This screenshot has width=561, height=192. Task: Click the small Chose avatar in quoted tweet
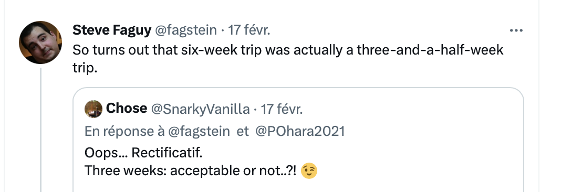[x=93, y=109]
